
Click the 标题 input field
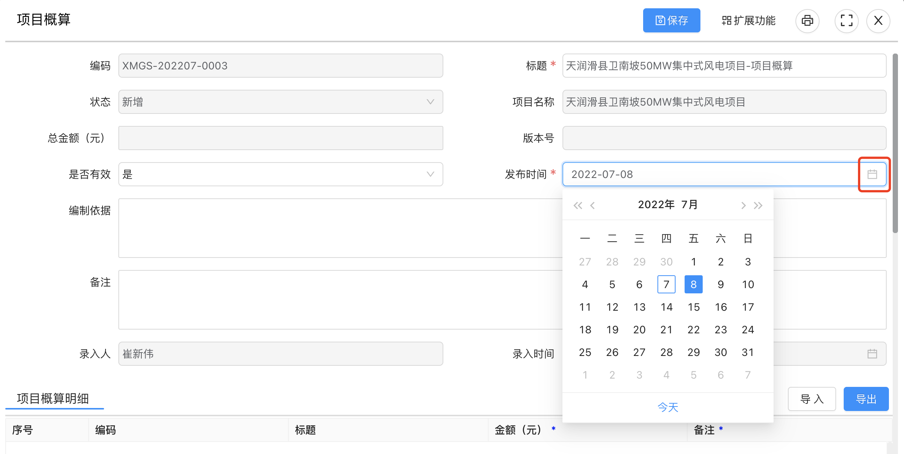click(x=724, y=66)
